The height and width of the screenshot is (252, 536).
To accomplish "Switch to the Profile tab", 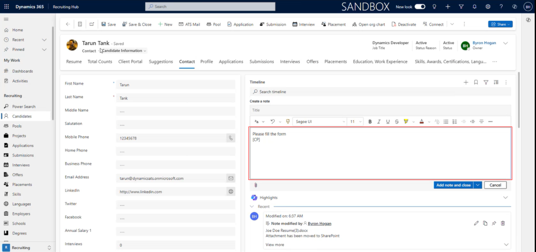I will pyautogui.click(x=207, y=62).
